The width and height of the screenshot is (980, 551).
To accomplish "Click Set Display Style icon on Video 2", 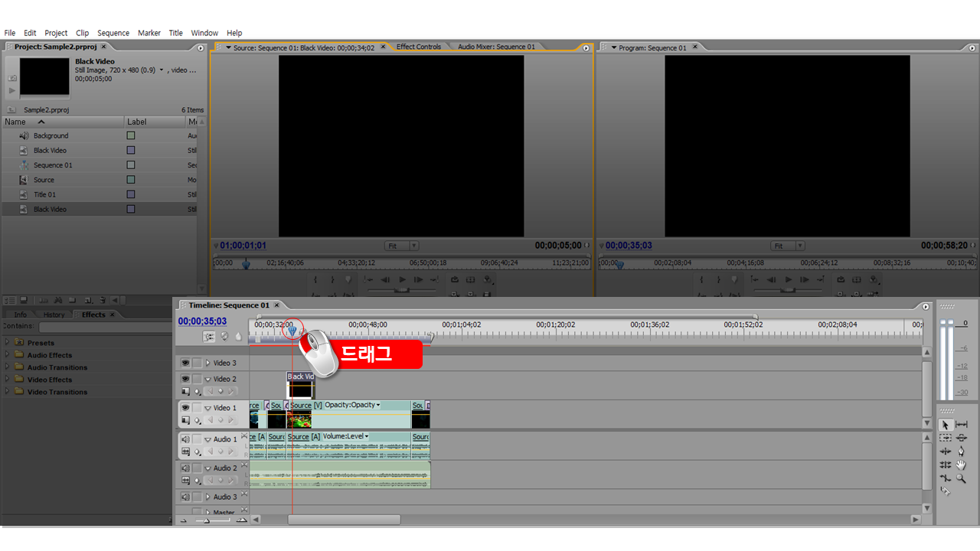I will [185, 391].
